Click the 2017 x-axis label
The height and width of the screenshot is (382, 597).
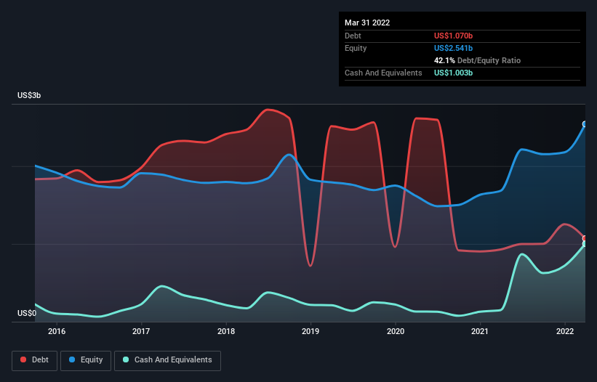point(141,331)
